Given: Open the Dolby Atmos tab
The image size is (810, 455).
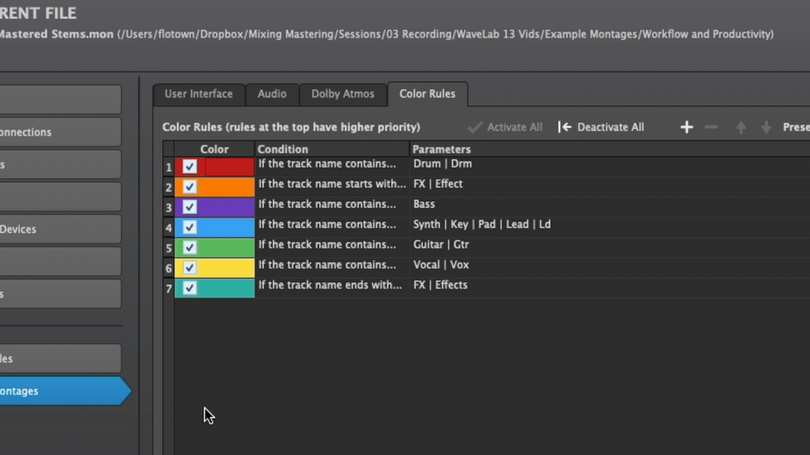Looking at the screenshot, I should coord(343,94).
